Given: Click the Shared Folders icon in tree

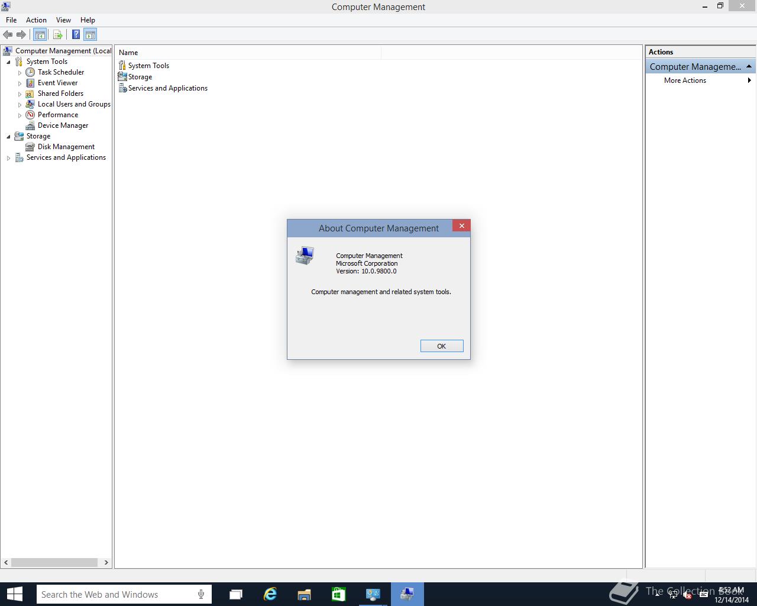Looking at the screenshot, I should pyautogui.click(x=30, y=94).
